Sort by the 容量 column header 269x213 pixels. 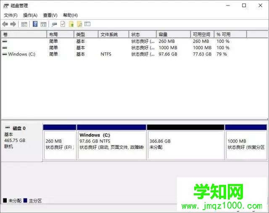[174, 34]
